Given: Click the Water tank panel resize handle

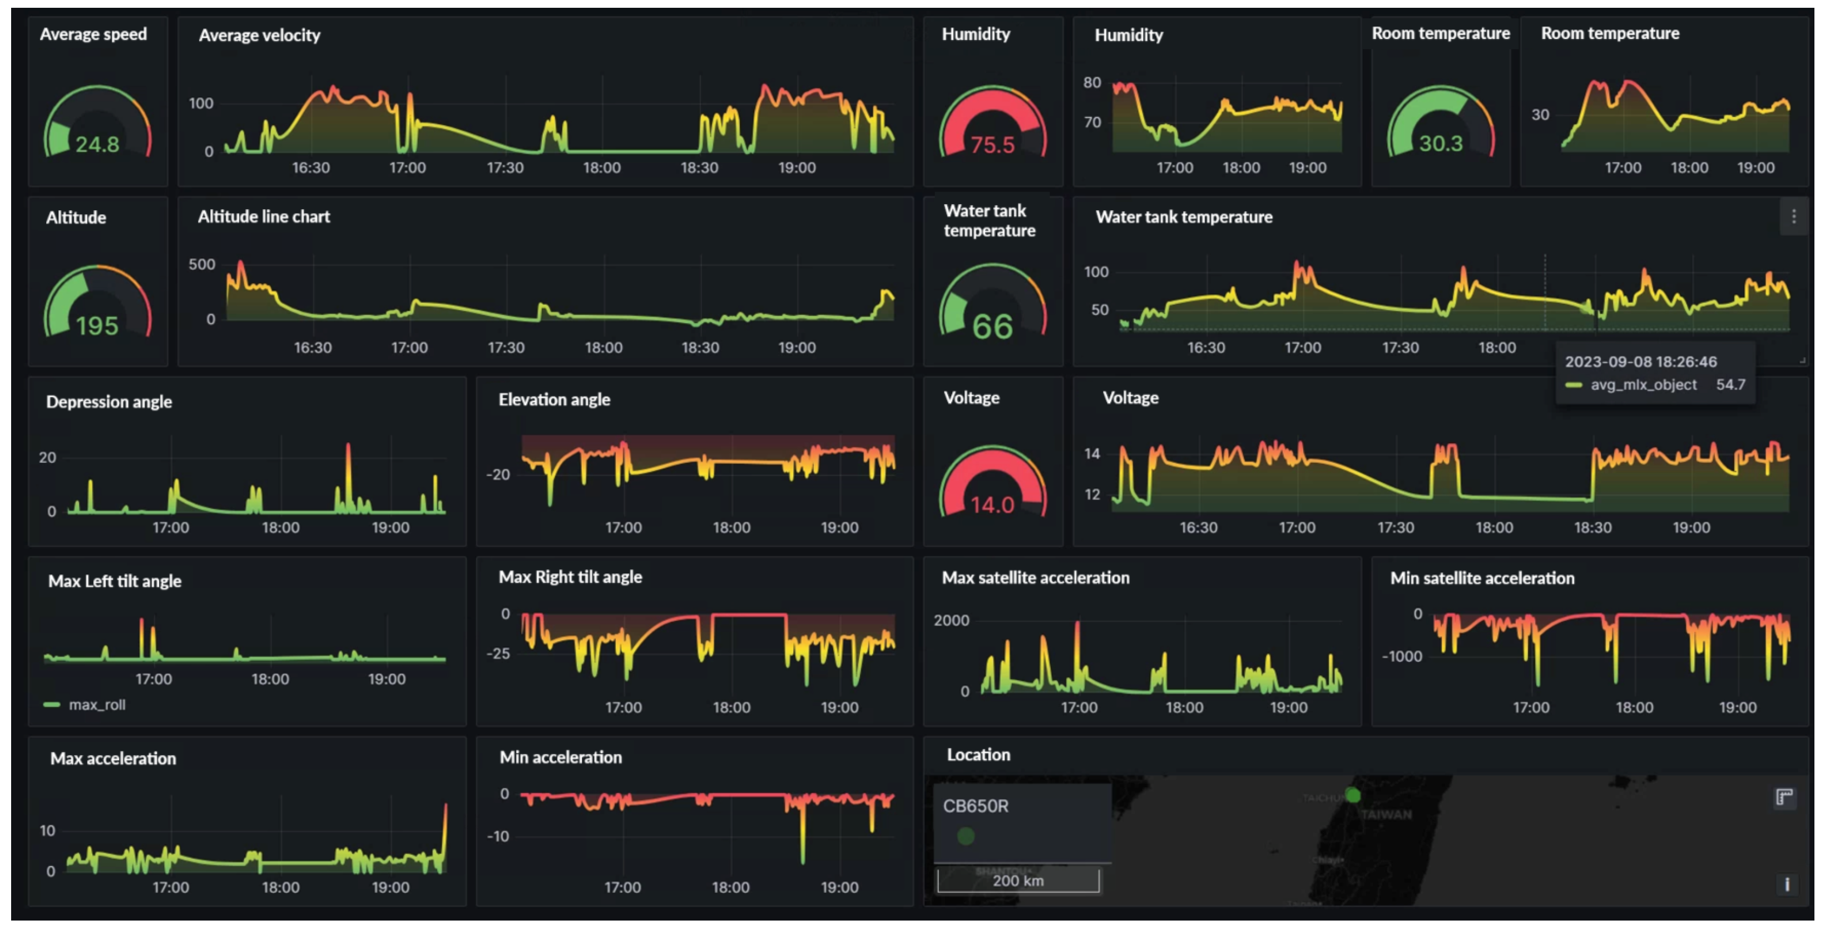Looking at the screenshot, I should (x=1802, y=360).
